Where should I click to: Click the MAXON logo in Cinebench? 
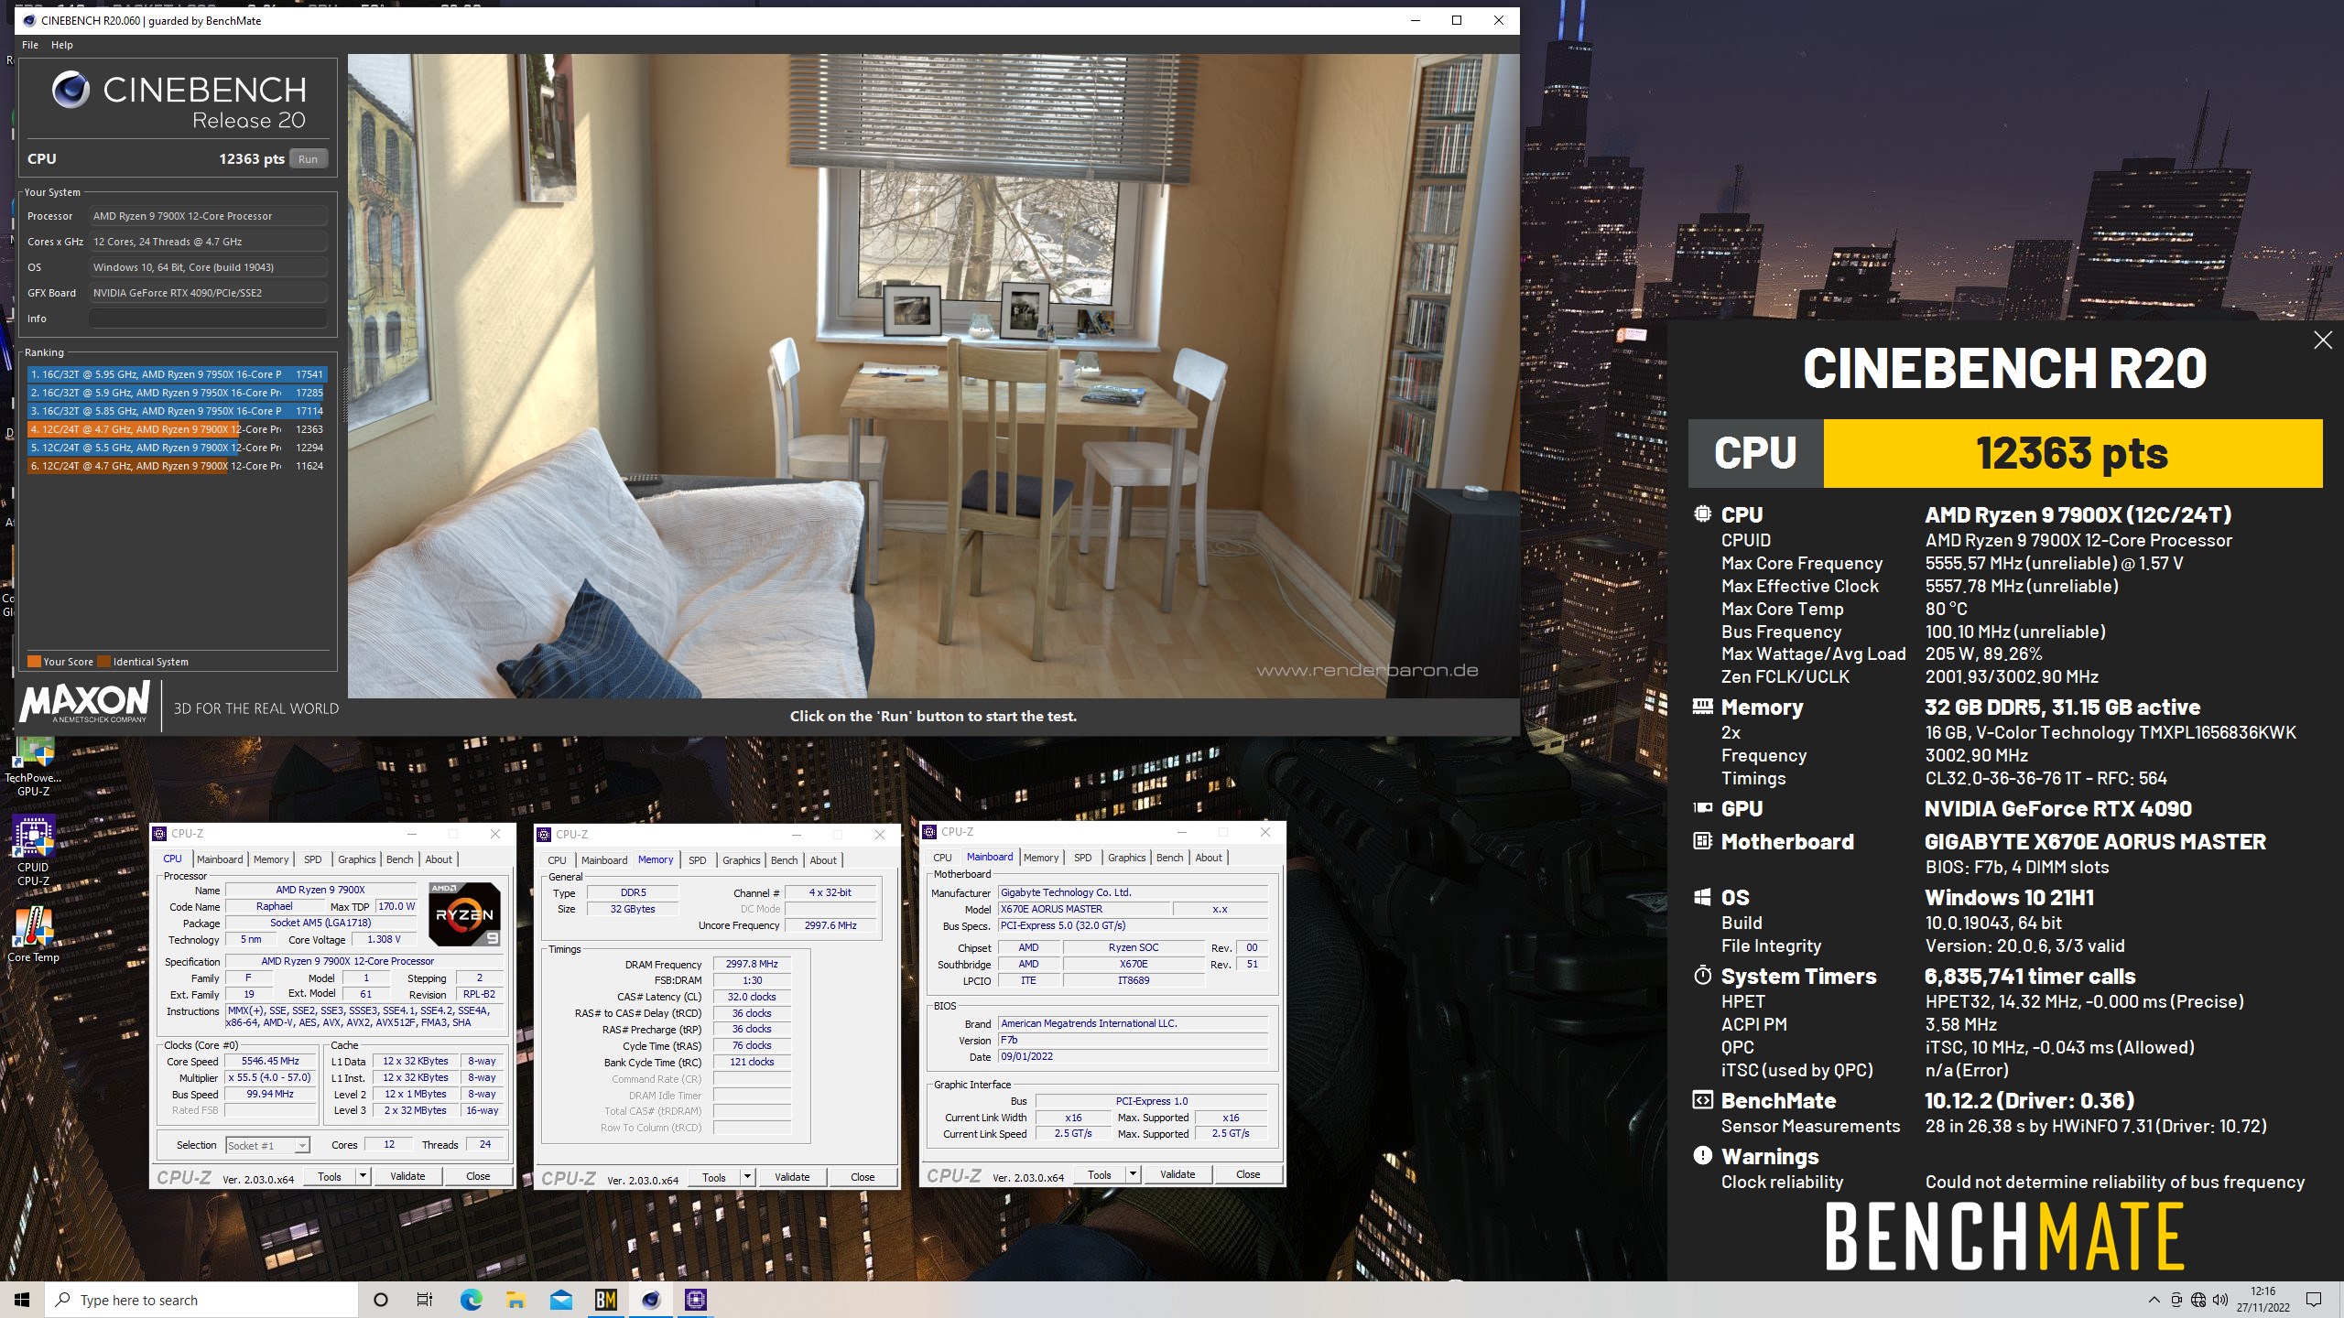[84, 703]
